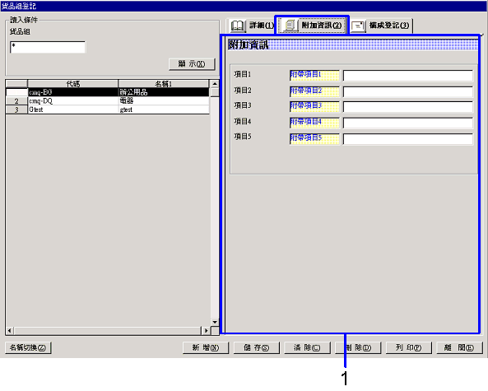
Task: Click the card icon on 構成登記 tab
Action: [358, 26]
